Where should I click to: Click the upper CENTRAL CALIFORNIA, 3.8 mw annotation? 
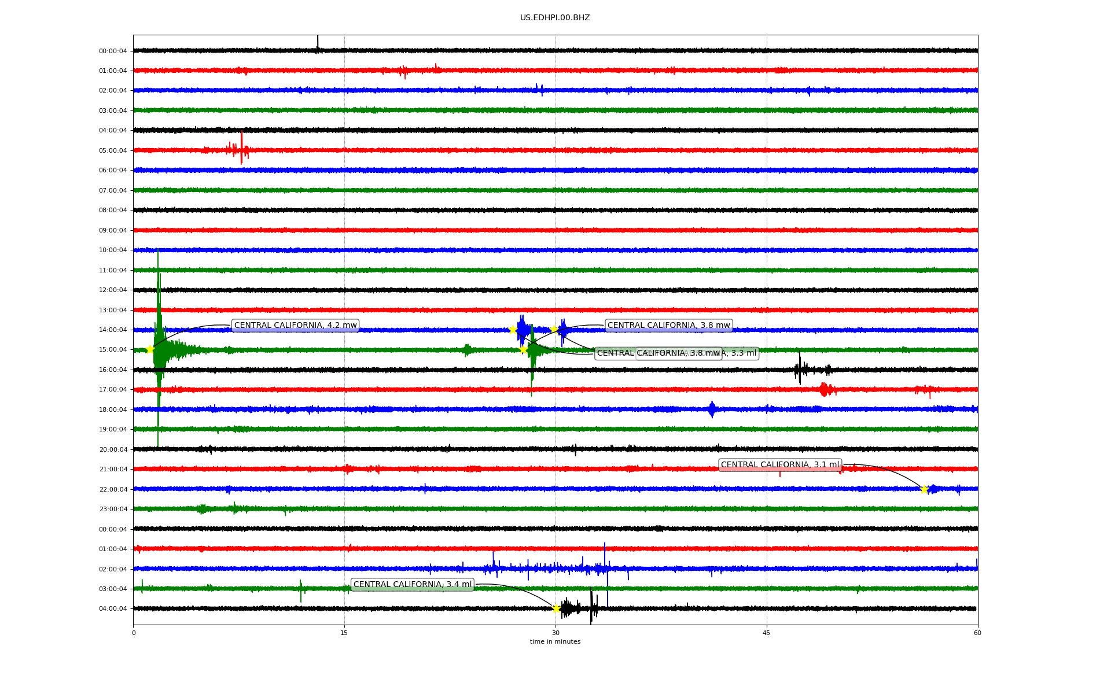(x=668, y=326)
